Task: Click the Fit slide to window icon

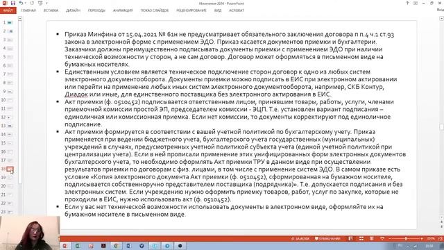Action: 441,239
